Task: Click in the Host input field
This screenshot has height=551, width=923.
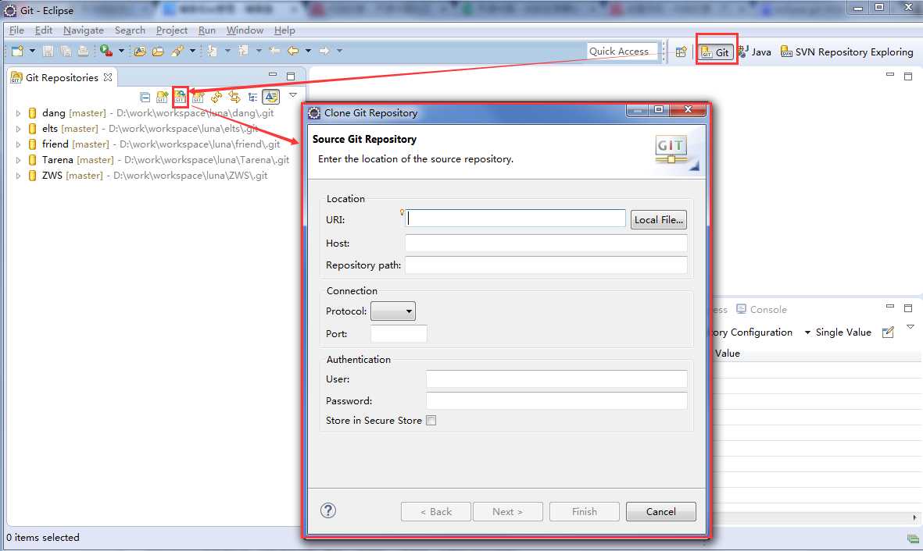Action: pyautogui.click(x=546, y=243)
